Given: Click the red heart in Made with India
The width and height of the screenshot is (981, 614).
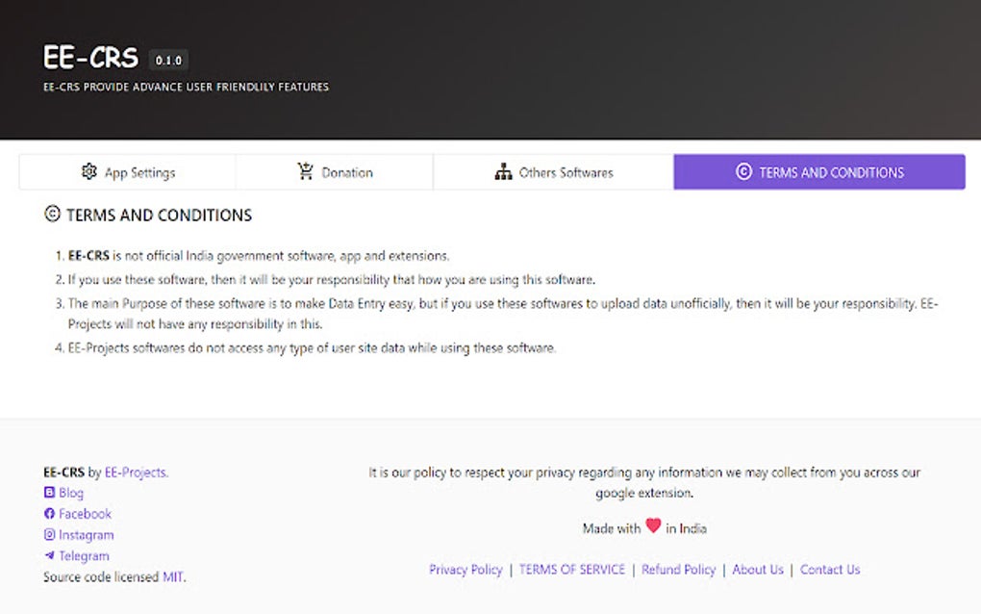Looking at the screenshot, I should pos(653,526).
